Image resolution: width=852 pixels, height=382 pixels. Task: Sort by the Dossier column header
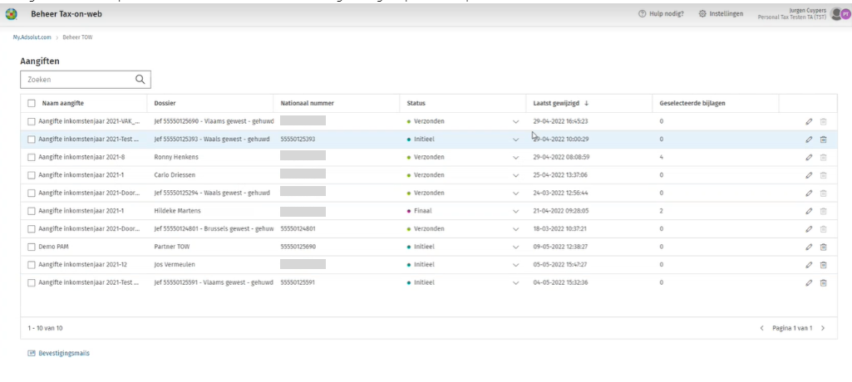(165, 103)
